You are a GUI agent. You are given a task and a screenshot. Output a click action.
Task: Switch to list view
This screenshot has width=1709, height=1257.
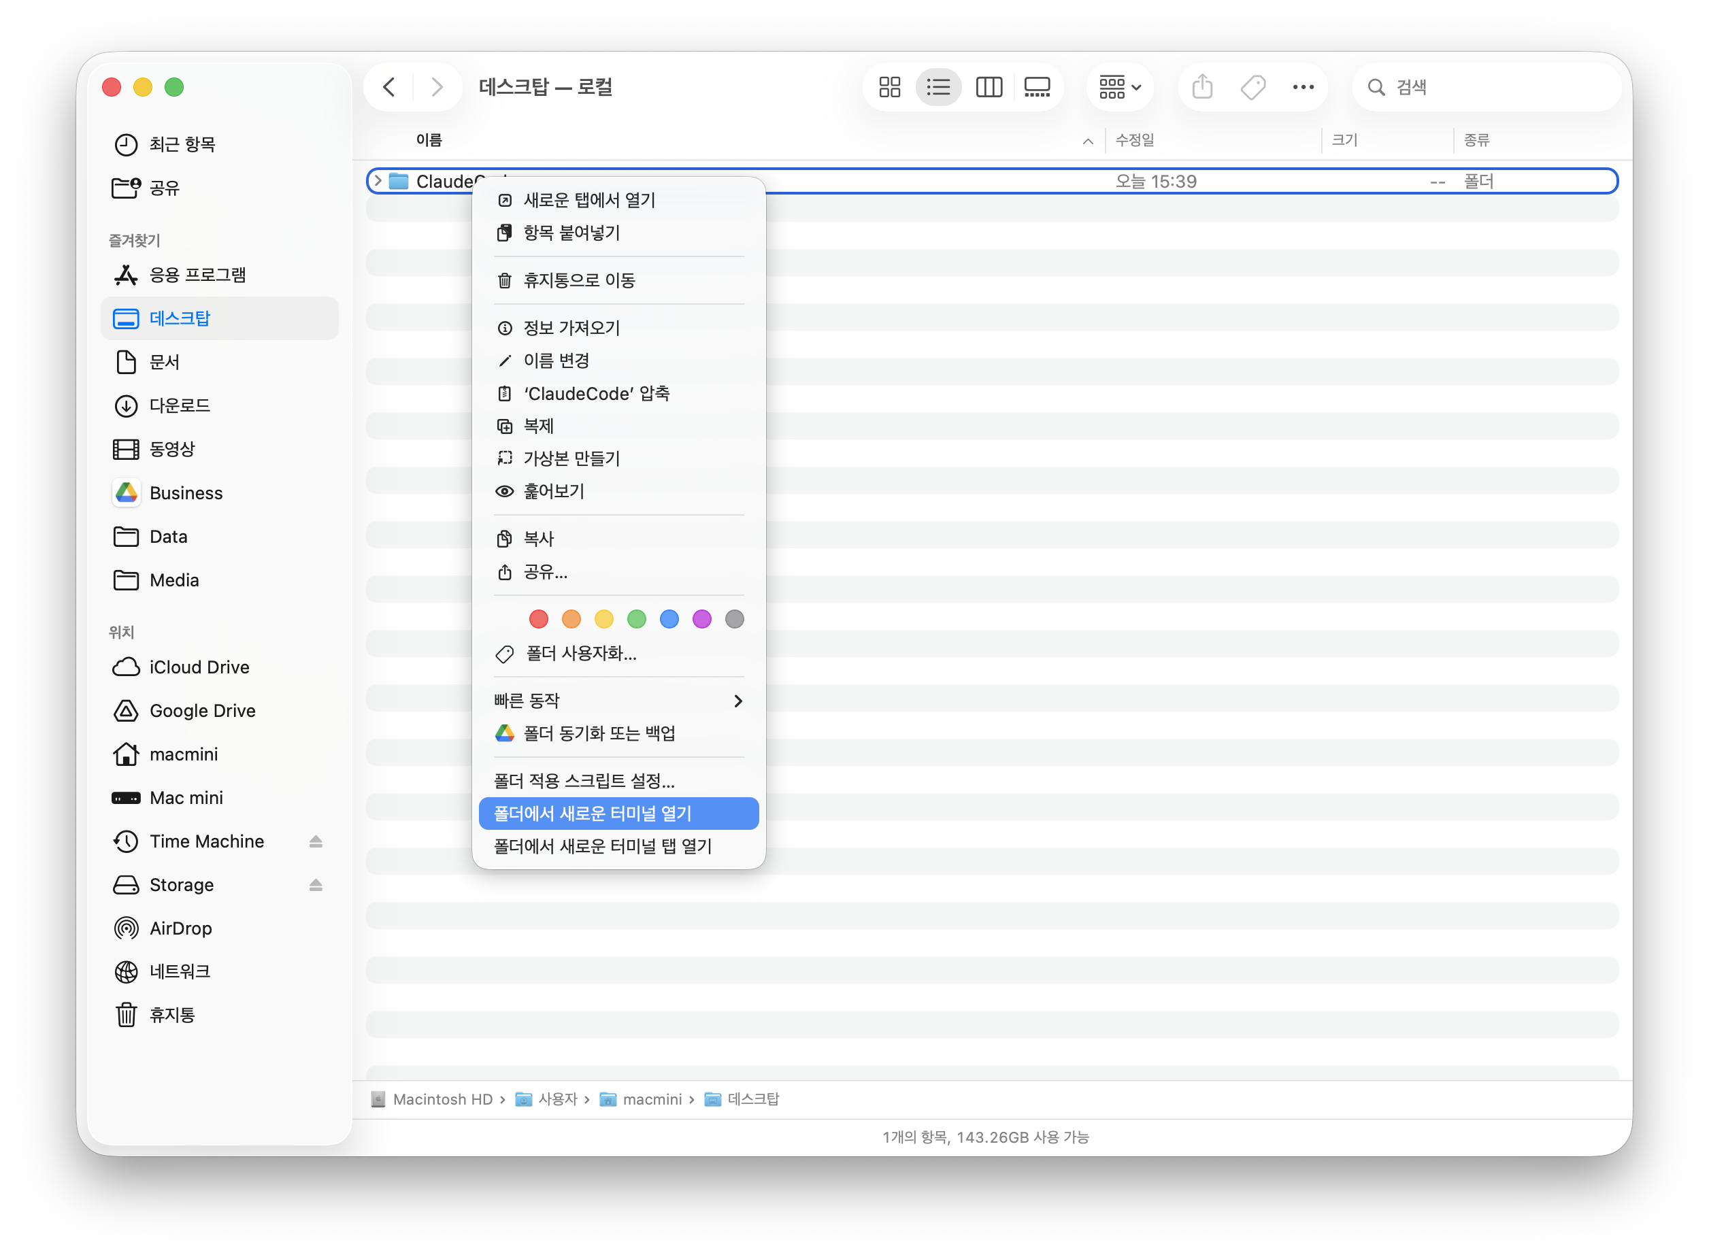[x=938, y=87]
